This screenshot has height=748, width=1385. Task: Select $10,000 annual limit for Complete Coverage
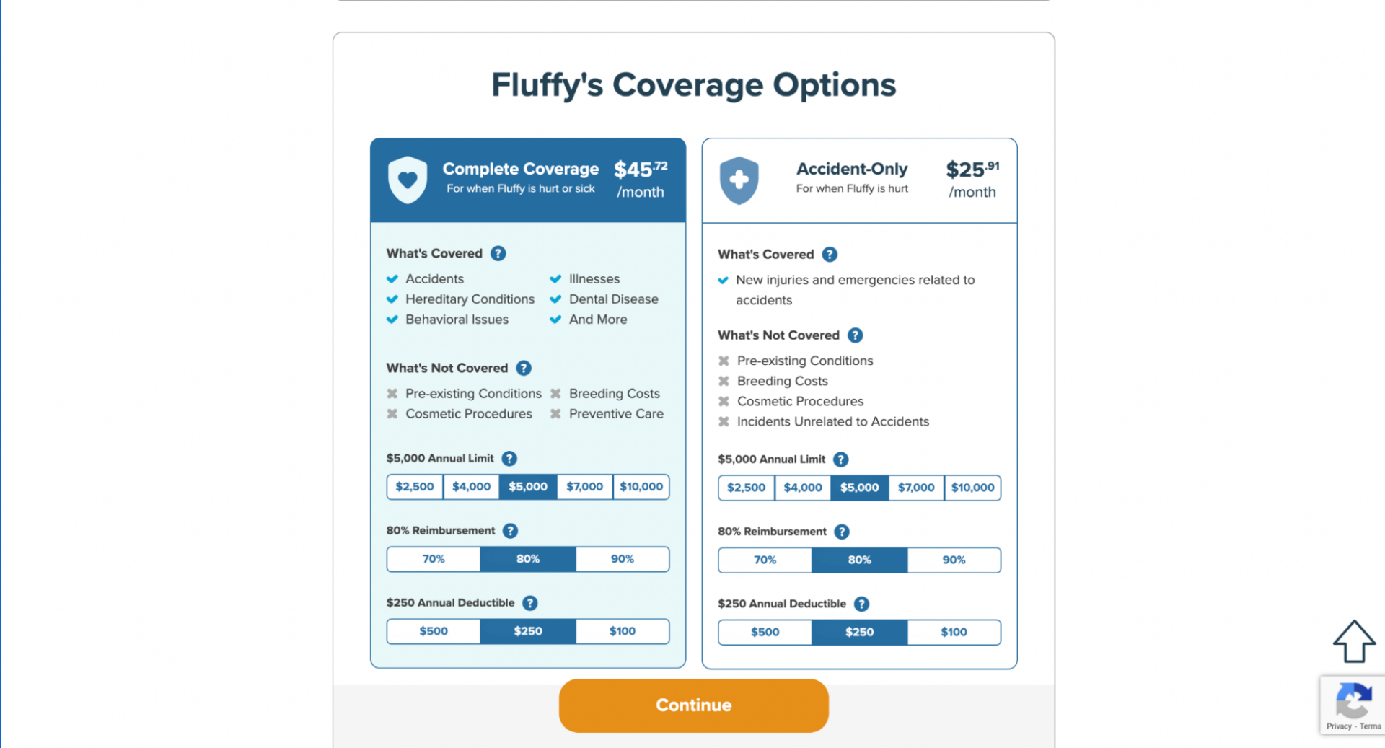(x=641, y=487)
